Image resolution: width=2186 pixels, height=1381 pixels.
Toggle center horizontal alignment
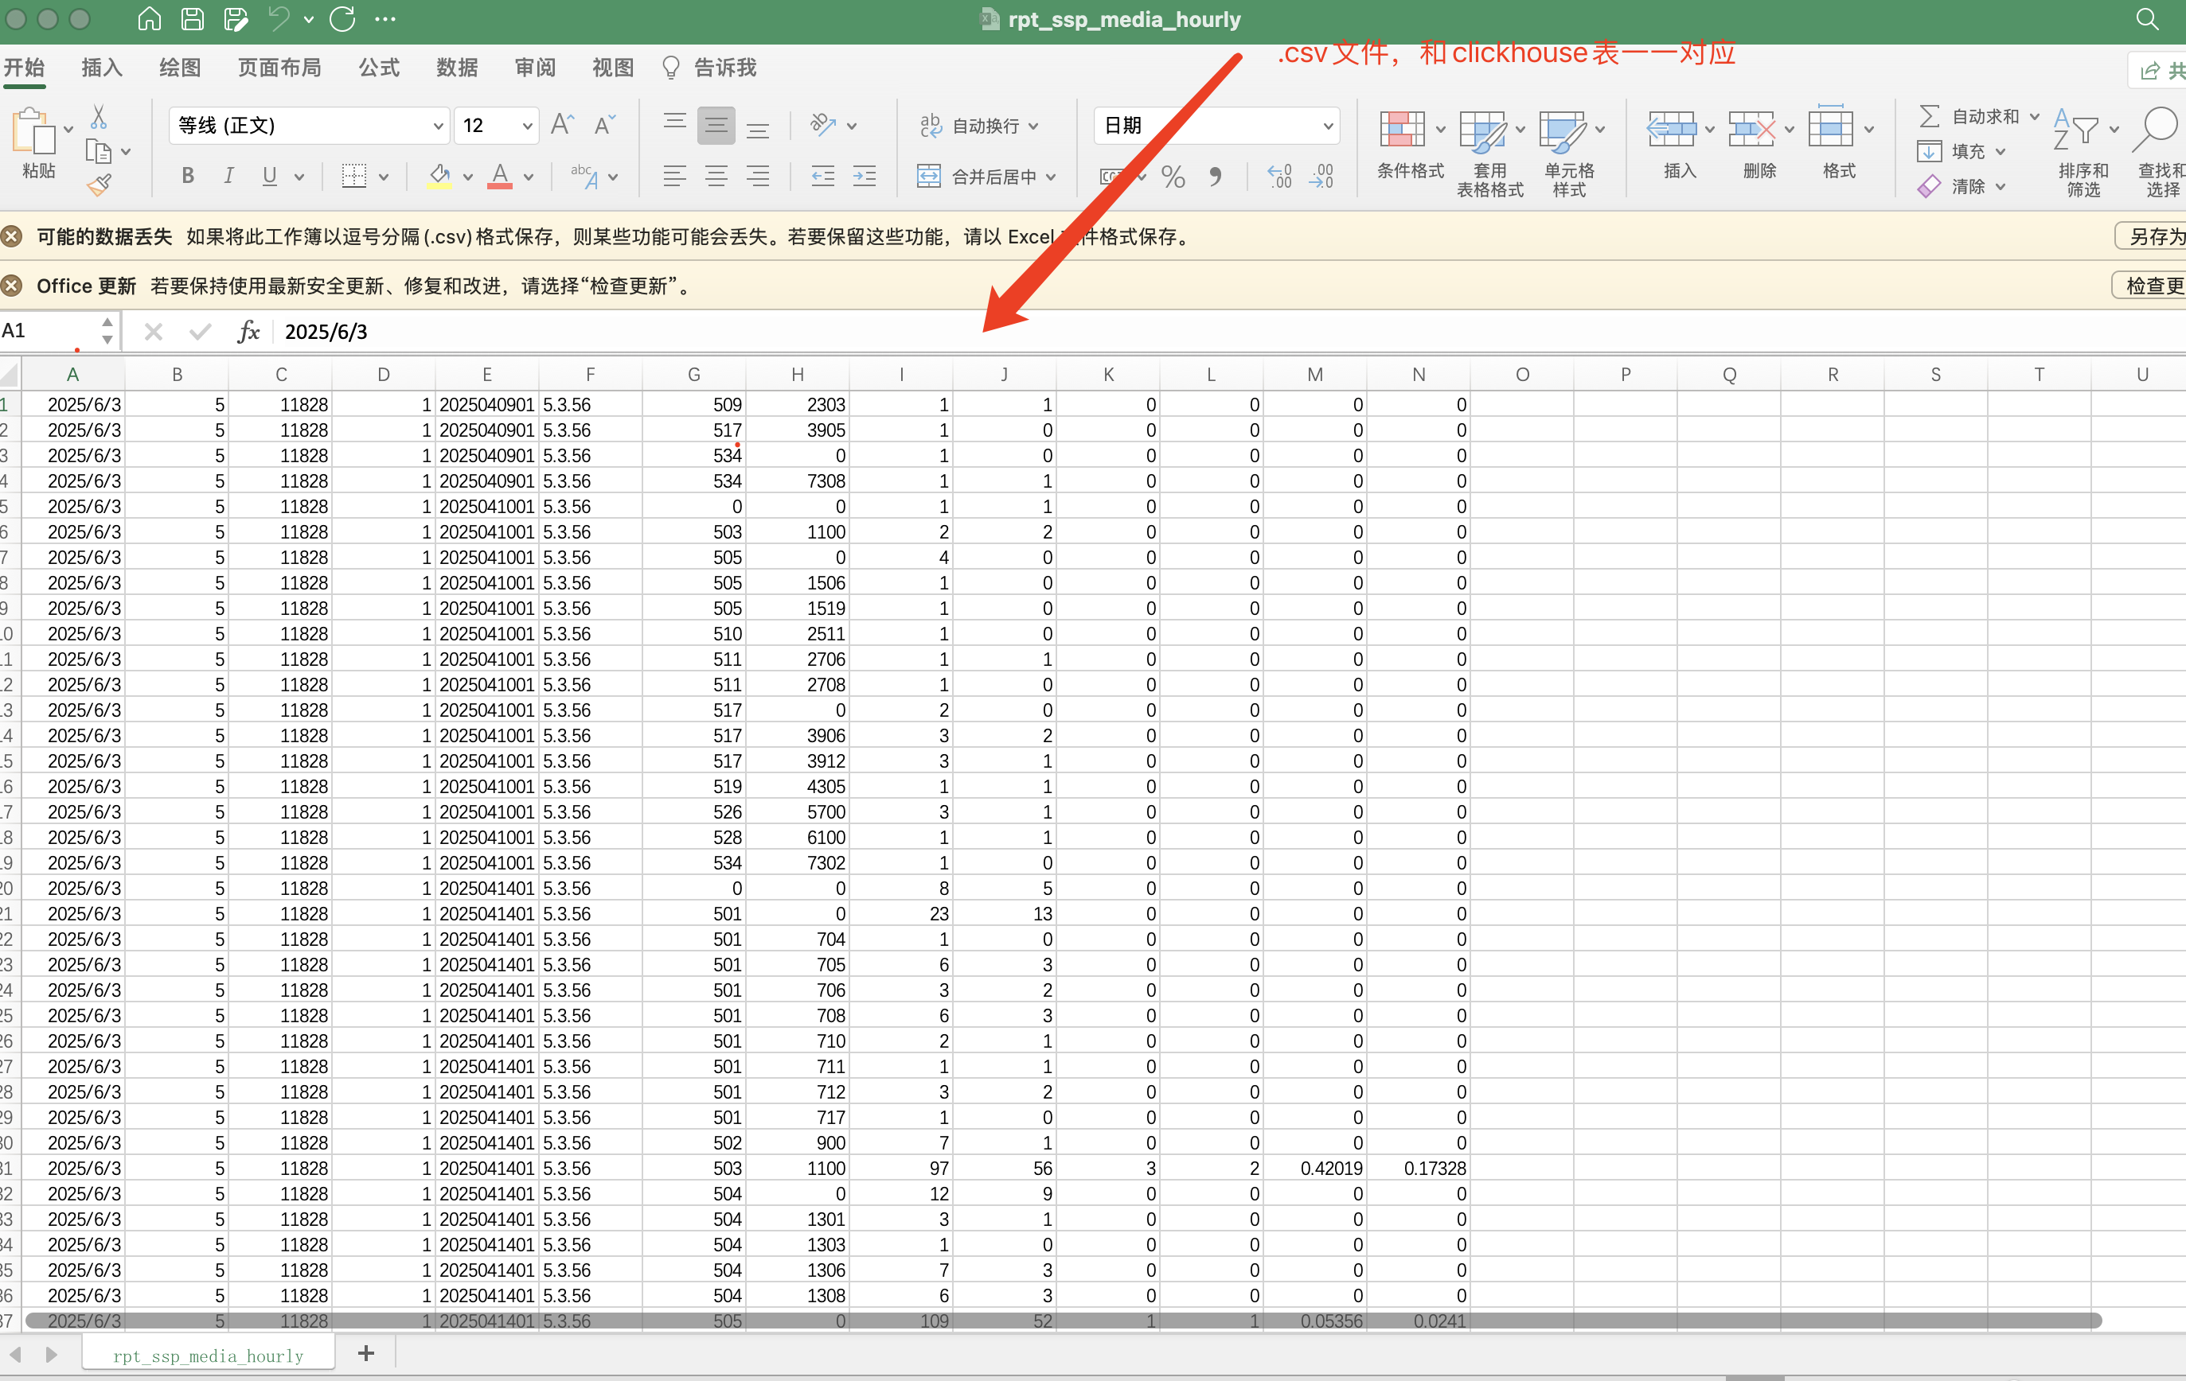coord(716,176)
